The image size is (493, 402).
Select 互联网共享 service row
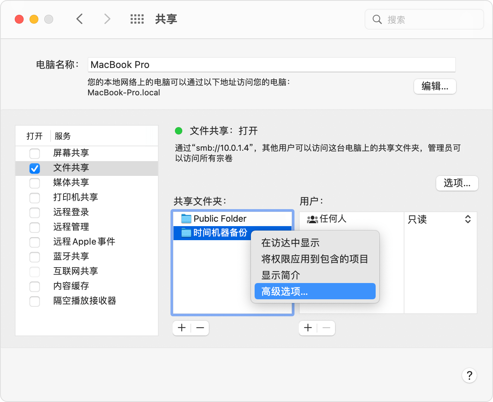click(x=87, y=272)
